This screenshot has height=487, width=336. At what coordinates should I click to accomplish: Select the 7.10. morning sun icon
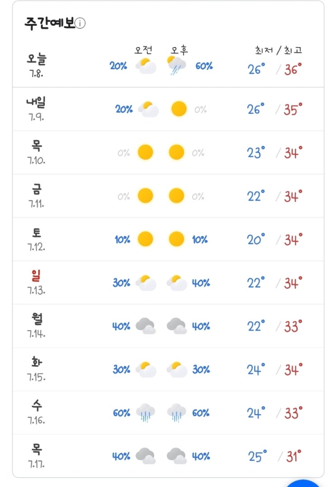[x=145, y=152]
